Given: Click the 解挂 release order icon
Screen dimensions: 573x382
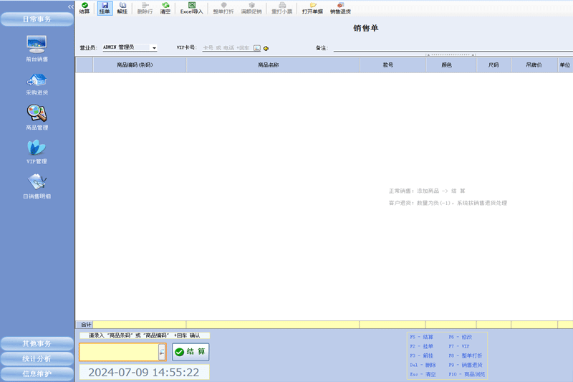Looking at the screenshot, I should point(122,8).
